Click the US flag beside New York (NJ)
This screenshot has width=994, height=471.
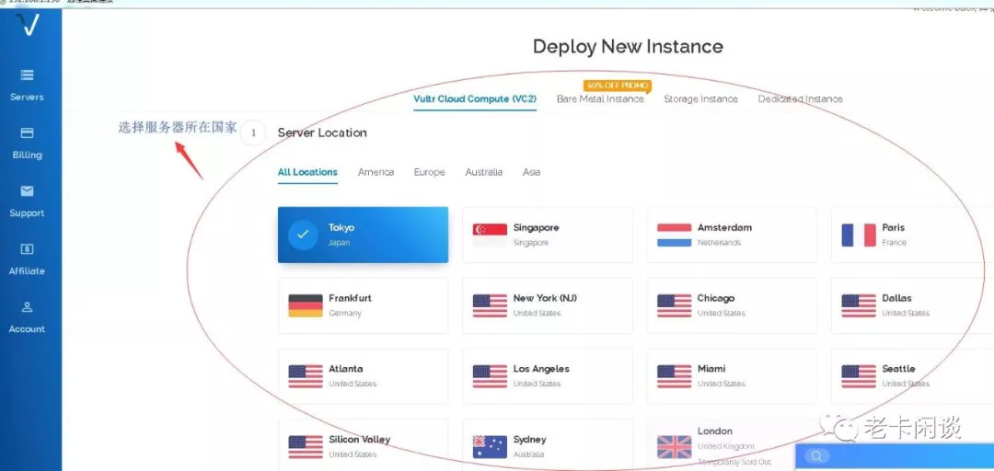(x=490, y=305)
